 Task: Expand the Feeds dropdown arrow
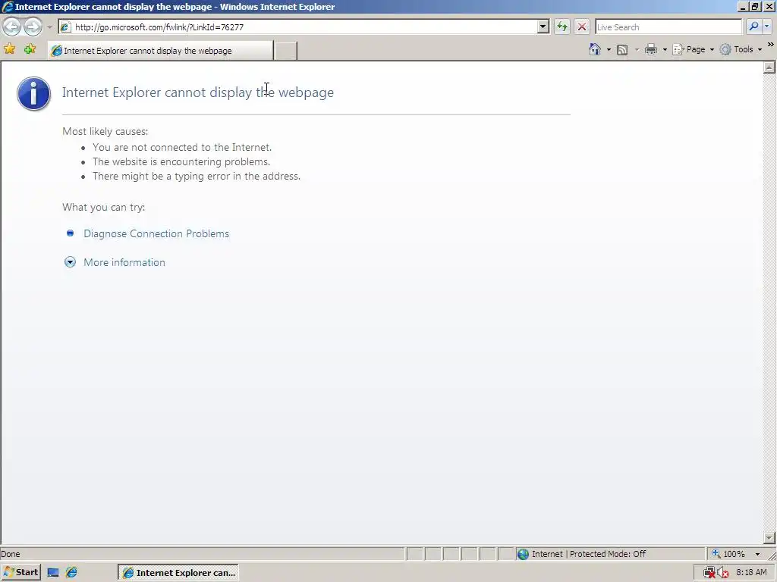click(637, 49)
